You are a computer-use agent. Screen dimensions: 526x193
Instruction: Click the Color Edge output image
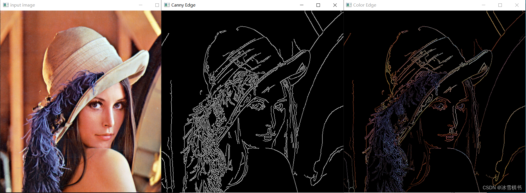tap(434, 101)
